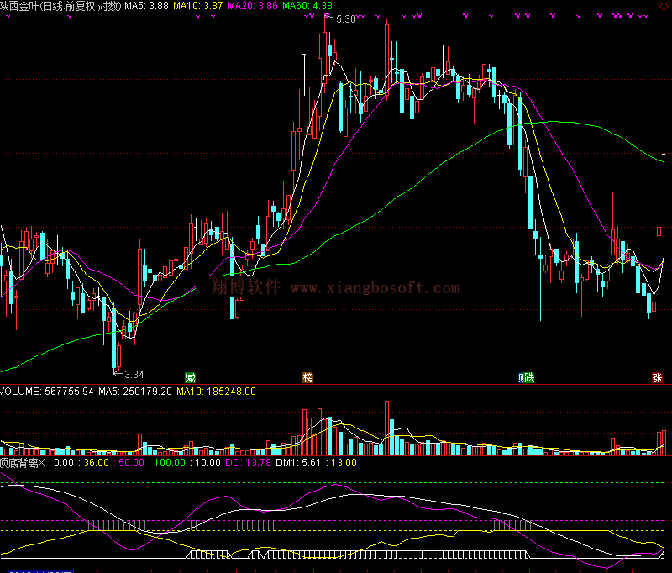Select the green MA60 4.38 label
The width and height of the screenshot is (672, 573).
tap(308, 6)
